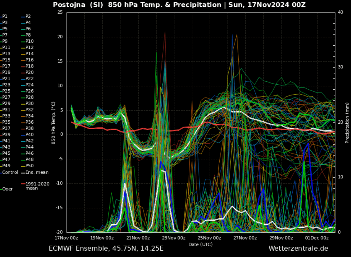Click the 850 hPa Temp. axis title
The width and height of the screenshot is (351, 257).
click(53, 123)
